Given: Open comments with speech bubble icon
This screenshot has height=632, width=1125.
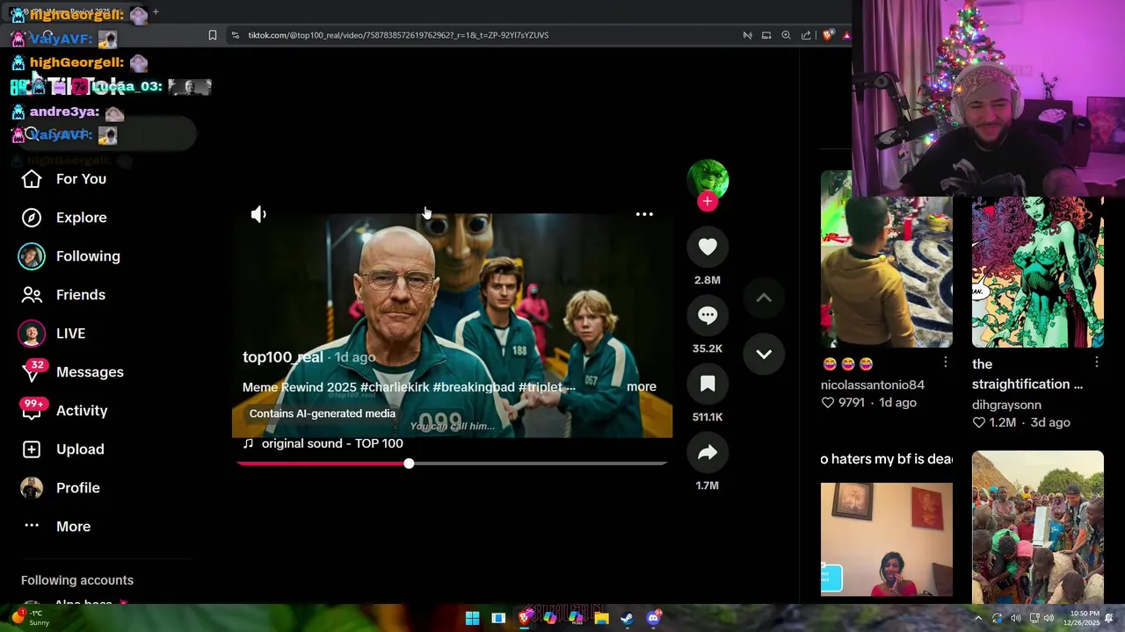Looking at the screenshot, I should [x=708, y=316].
